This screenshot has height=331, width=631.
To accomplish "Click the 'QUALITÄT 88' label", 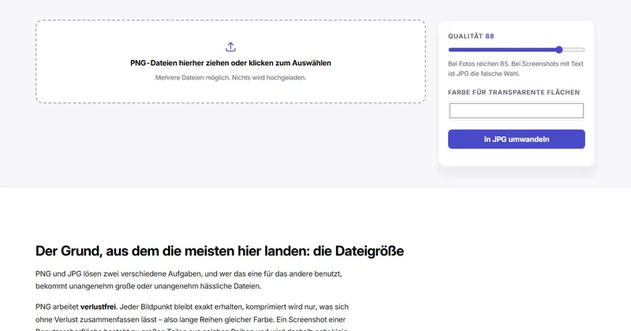I will (x=471, y=36).
